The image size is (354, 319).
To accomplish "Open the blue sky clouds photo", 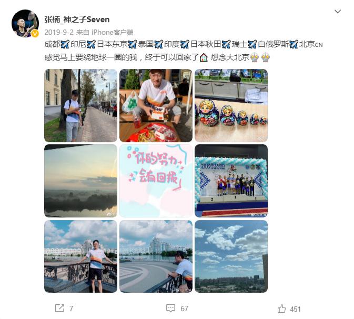I will (x=231, y=256).
